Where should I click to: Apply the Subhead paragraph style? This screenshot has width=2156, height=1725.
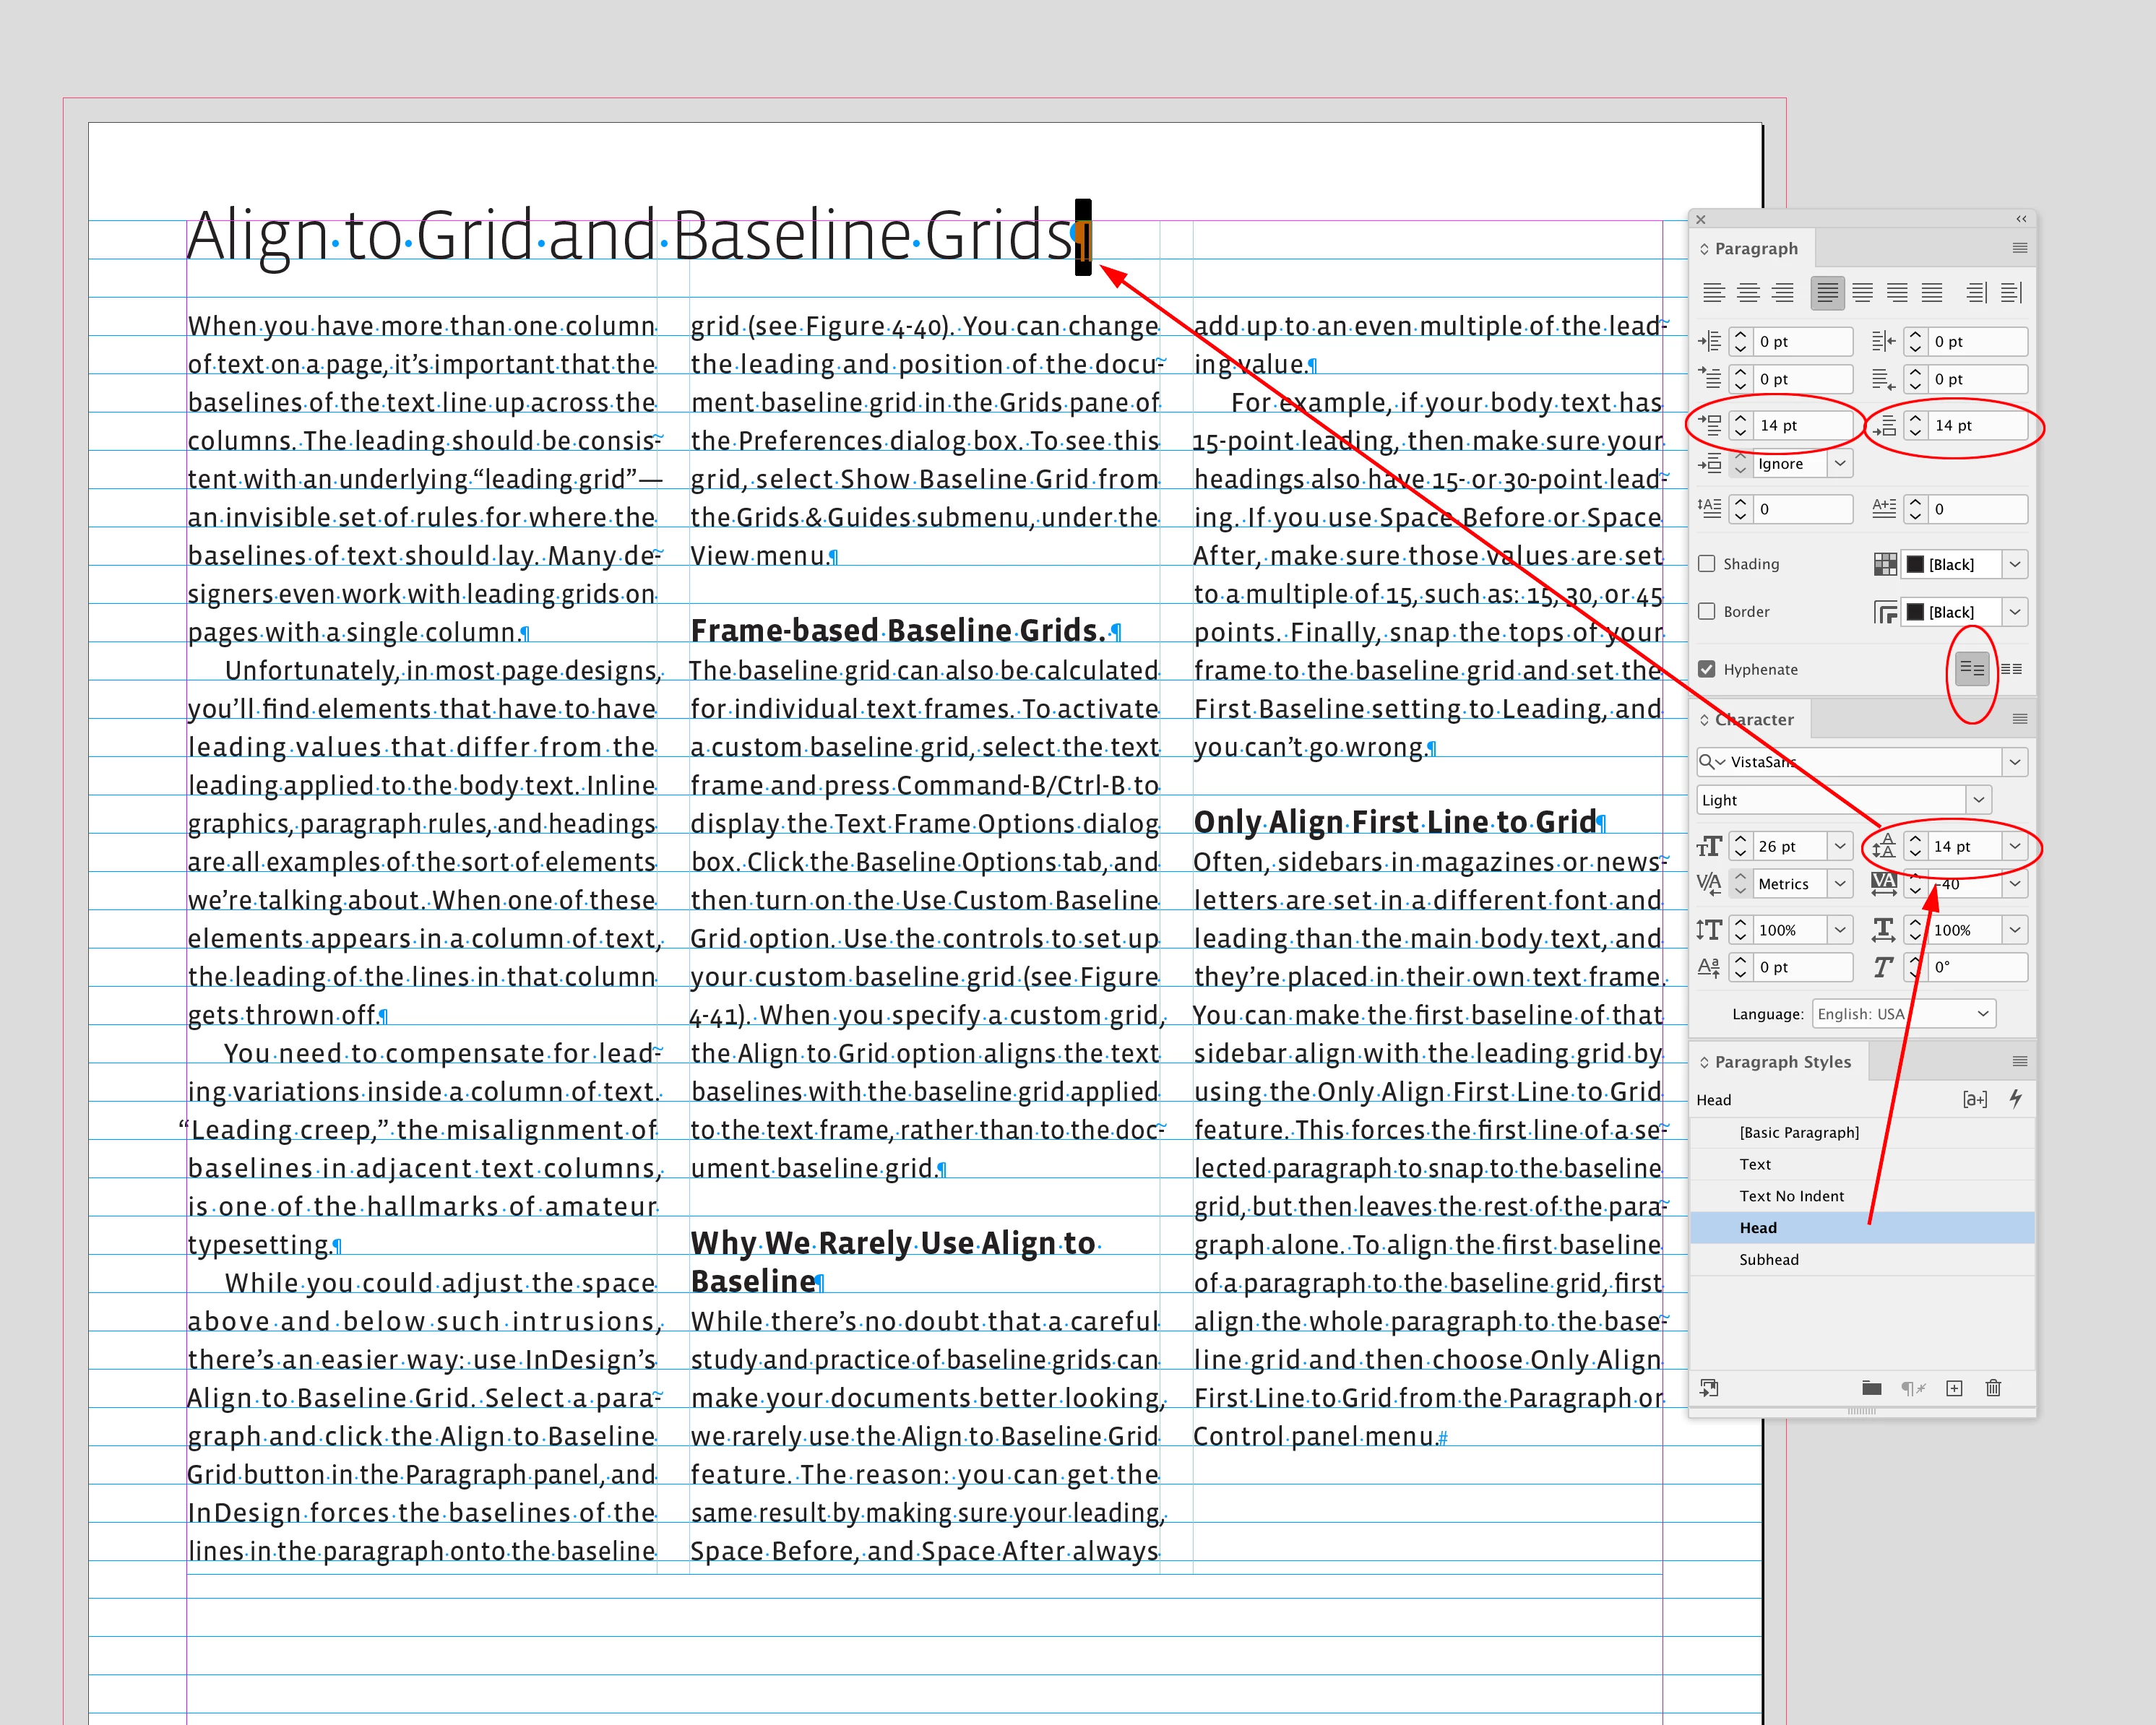(1768, 1260)
